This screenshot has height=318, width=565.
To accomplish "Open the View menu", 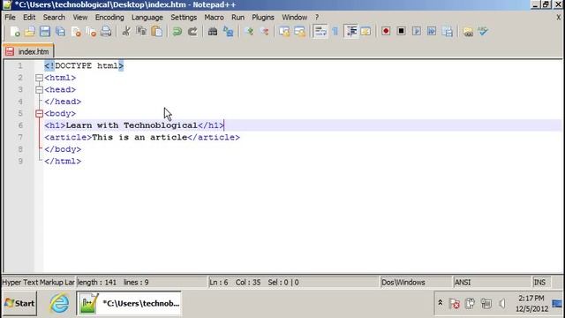I will (x=80, y=18).
